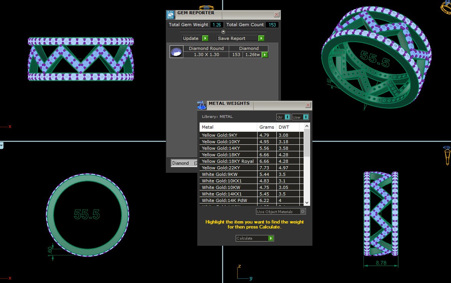451x283 pixels.
Task: Click the gold ring icon at top
Action: [206, 8]
